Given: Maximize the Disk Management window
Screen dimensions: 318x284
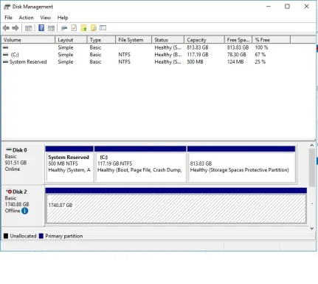Looking at the screenshot, I should pyautogui.click(x=287, y=7).
